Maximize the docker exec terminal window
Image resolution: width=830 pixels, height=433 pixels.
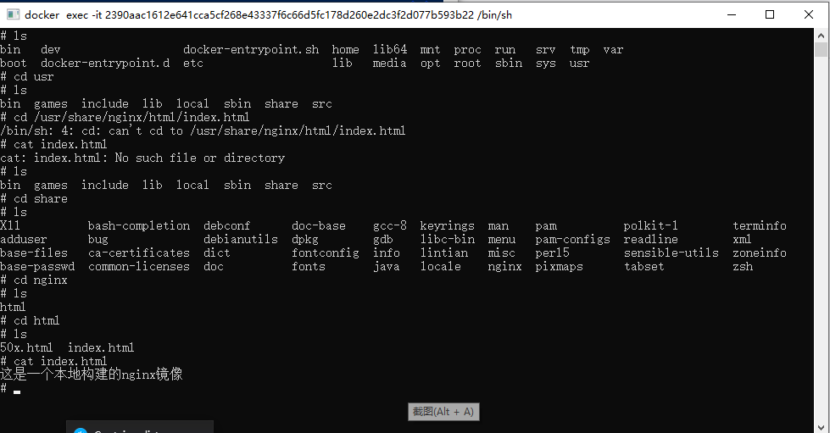pyautogui.click(x=770, y=14)
